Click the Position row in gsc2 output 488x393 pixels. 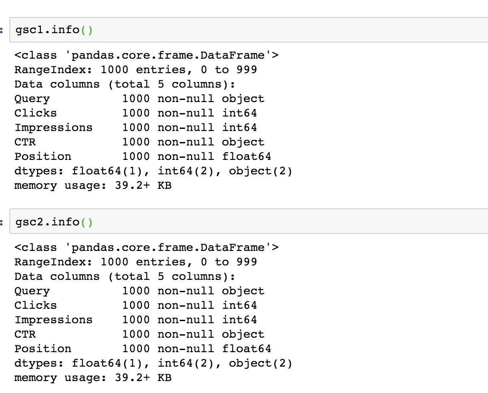point(143,348)
